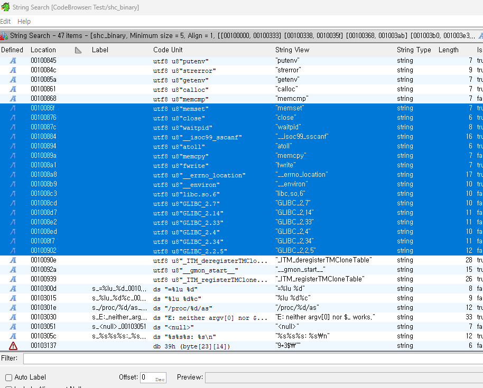Viewport: 483px width, 388px height.
Task: Click the defined-string icon for the "%lu %d%c" row
Action: click(x=13, y=298)
